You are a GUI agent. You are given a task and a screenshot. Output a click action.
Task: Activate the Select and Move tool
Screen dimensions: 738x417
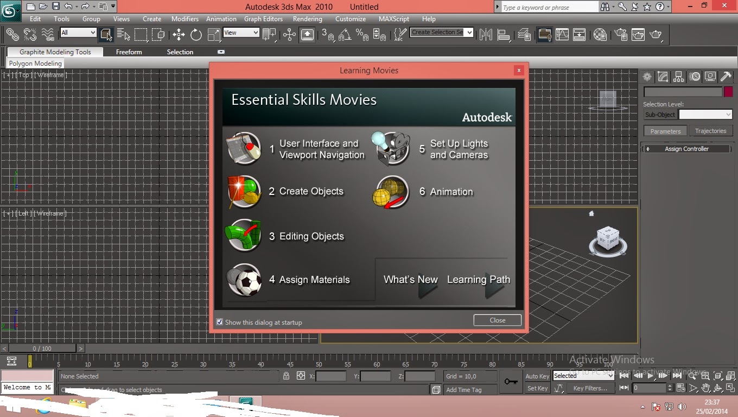(179, 34)
